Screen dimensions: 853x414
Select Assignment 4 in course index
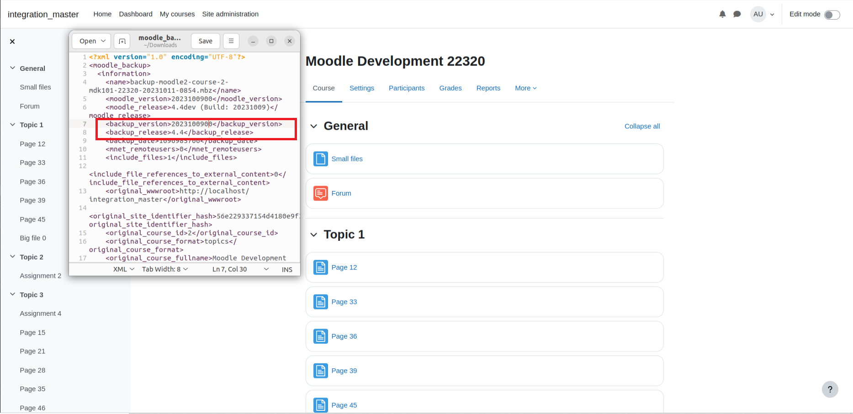pos(41,313)
